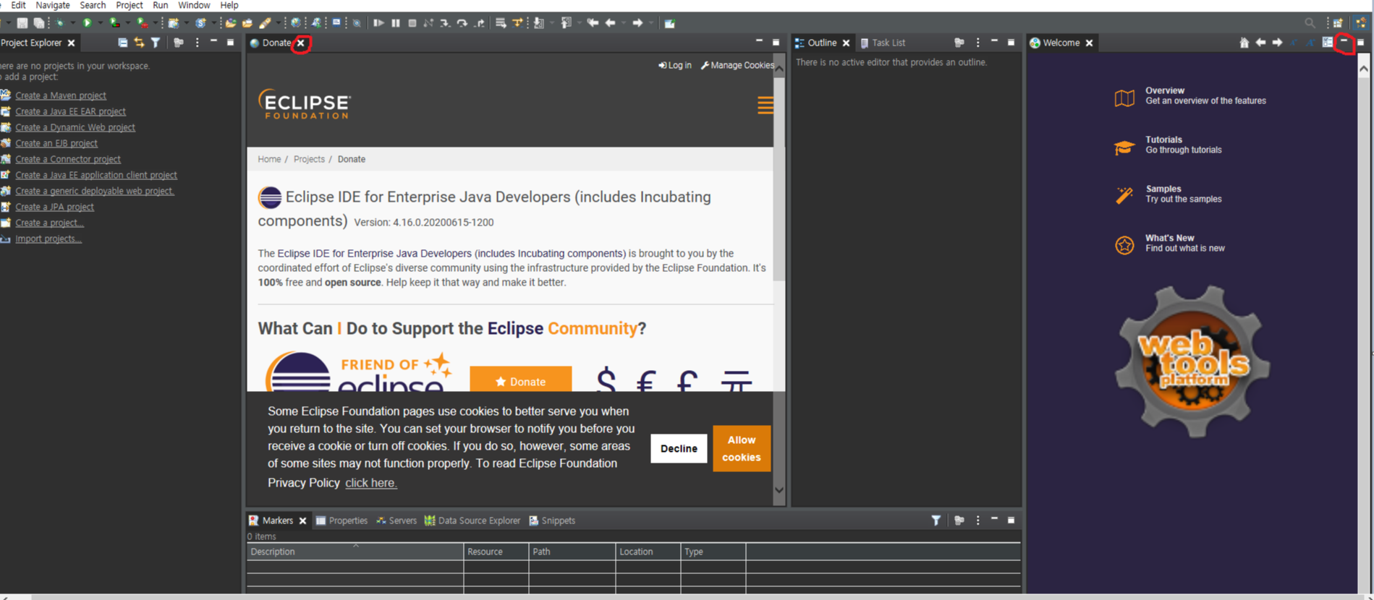Open the hamburger menu on Eclipse page
The width and height of the screenshot is (1374, 600).
pos(765,106)
